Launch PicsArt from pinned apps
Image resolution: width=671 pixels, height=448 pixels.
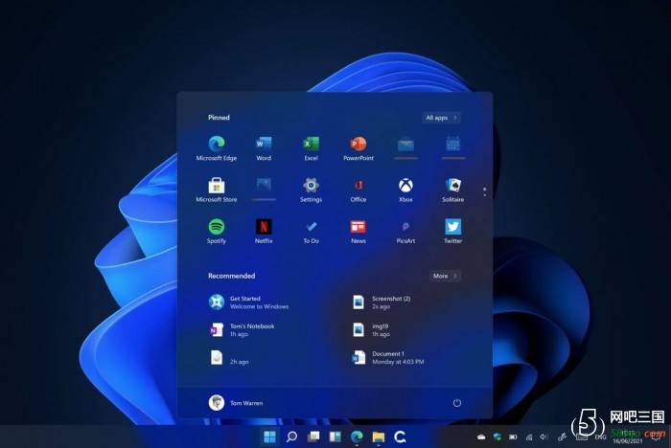click(405, 232)
